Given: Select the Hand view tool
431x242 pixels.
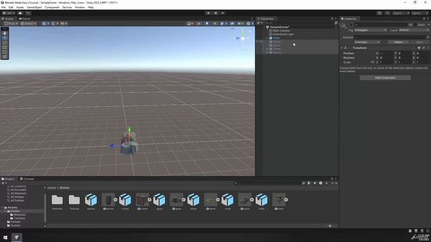Looking at the screenshot, I should click(5, 33).
